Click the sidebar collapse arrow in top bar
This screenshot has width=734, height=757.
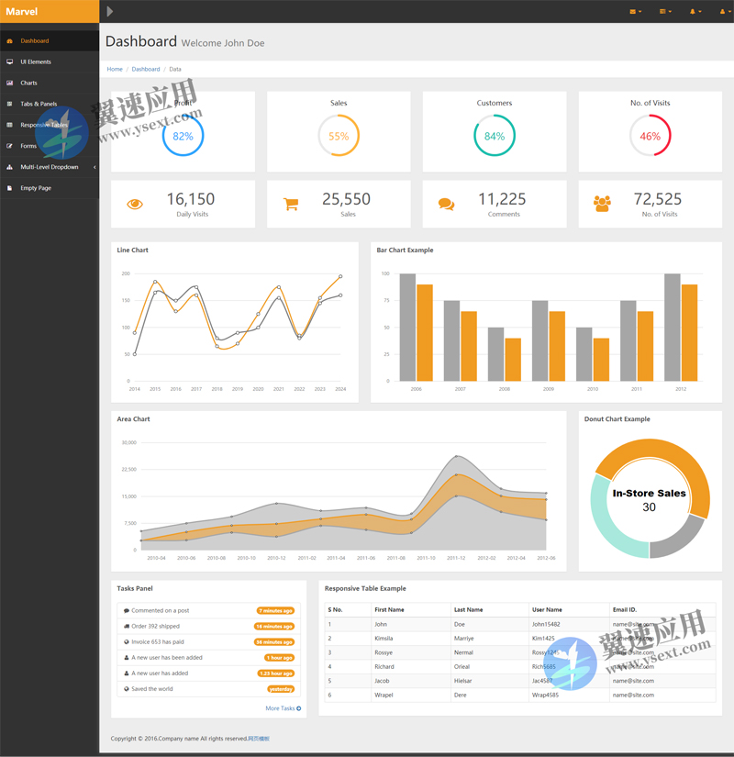click(110, 12)
